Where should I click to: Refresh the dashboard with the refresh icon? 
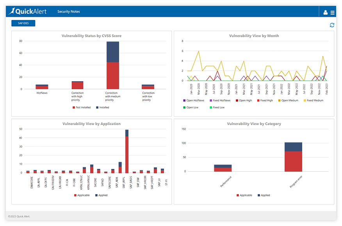[332, 25]
